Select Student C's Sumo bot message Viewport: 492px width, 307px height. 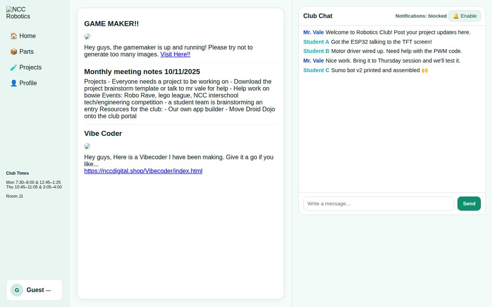pyautogui.click(x=366, y=70)
